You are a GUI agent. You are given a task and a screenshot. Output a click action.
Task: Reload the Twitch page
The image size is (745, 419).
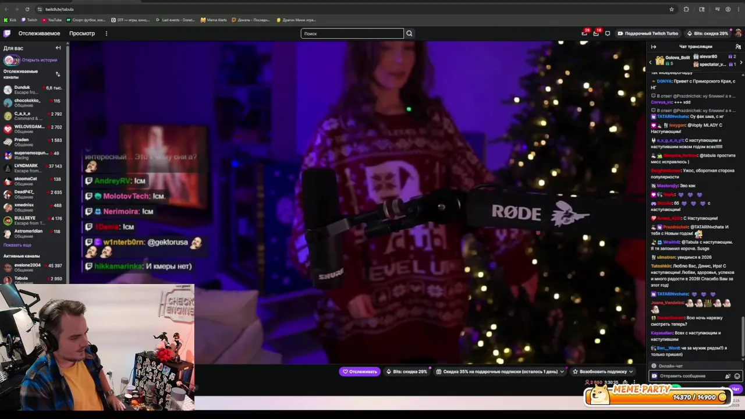click(x=27, y=9)
